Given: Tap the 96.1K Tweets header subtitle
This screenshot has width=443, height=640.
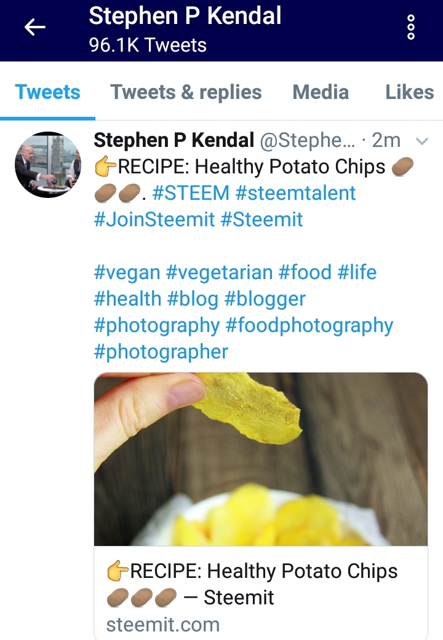Looking at the screenshot, I should 148,45.
